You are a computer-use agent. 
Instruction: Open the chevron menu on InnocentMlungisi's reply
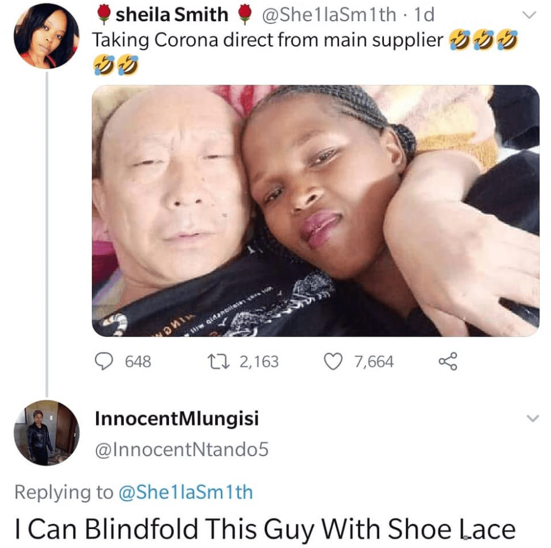tap(531, 419)
